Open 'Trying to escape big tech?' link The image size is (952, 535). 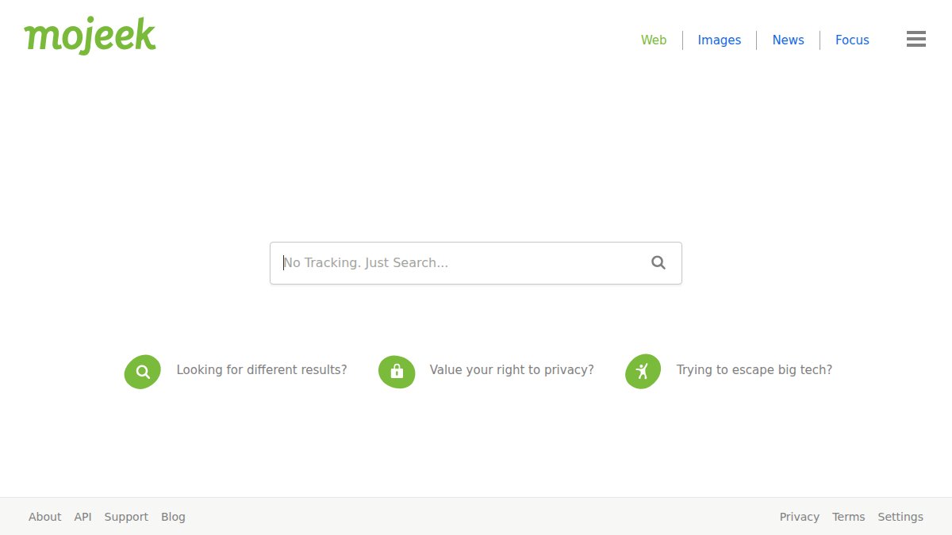pos(754,369)
